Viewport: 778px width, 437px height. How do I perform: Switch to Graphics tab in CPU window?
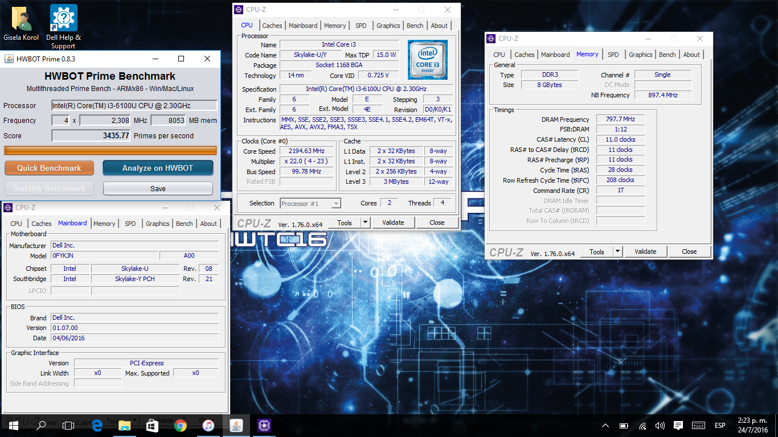click(x=388, y=26)
